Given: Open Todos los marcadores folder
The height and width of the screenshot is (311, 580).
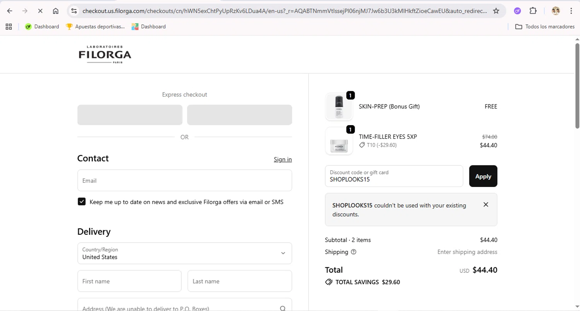Looking at the screenshot, I should click(545, 27).
